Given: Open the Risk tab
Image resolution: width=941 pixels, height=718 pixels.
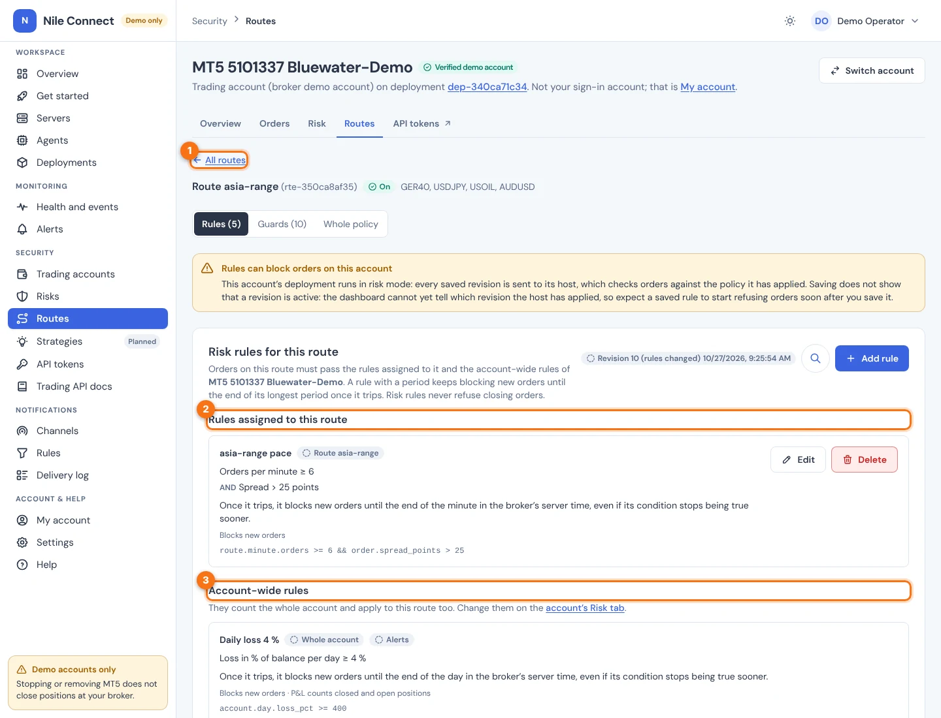Looking at the screenshot, I should [317, 123].
